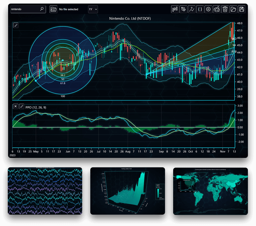Click the recycle trash bin icon
Screen dimensions: 256x226
click(x=225, y=9)
